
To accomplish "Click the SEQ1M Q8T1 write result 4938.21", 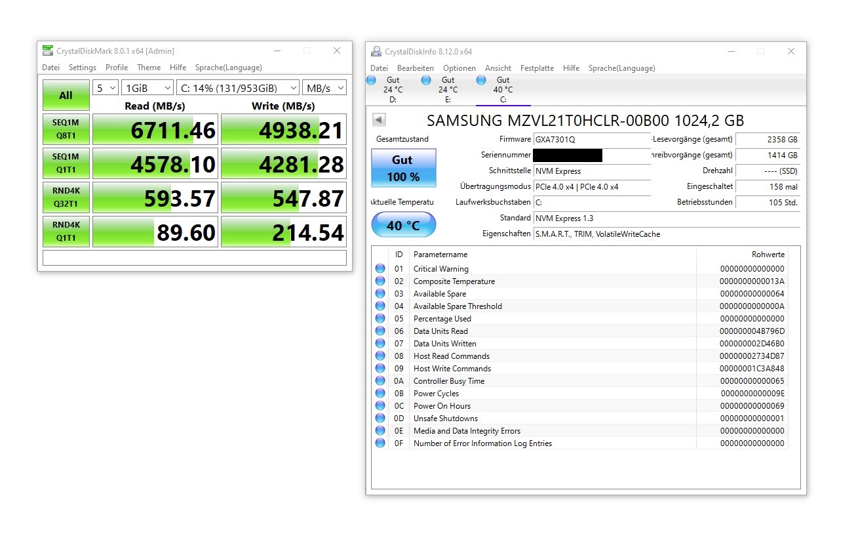I will click(x=283, y=130).
